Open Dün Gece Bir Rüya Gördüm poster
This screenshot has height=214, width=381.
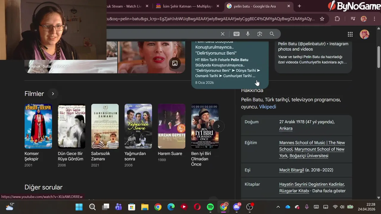71,126
